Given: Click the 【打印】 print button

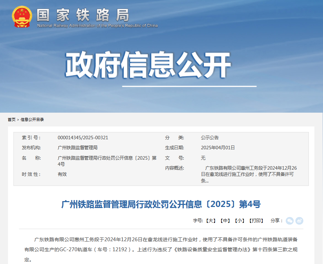Looking at the screenshot, I should (256, 221).
